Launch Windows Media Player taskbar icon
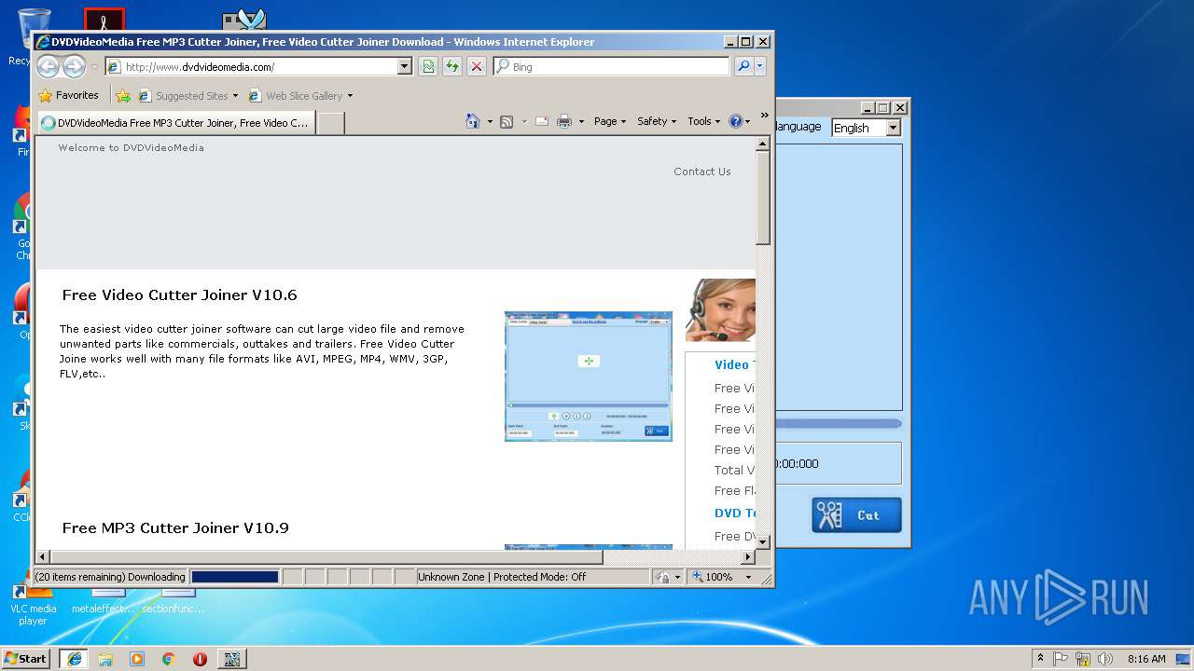1194x671 pixels. pos(137,659)
